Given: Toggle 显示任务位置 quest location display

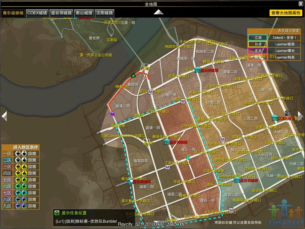Looking at the screenshot, I should click(74, 213).
